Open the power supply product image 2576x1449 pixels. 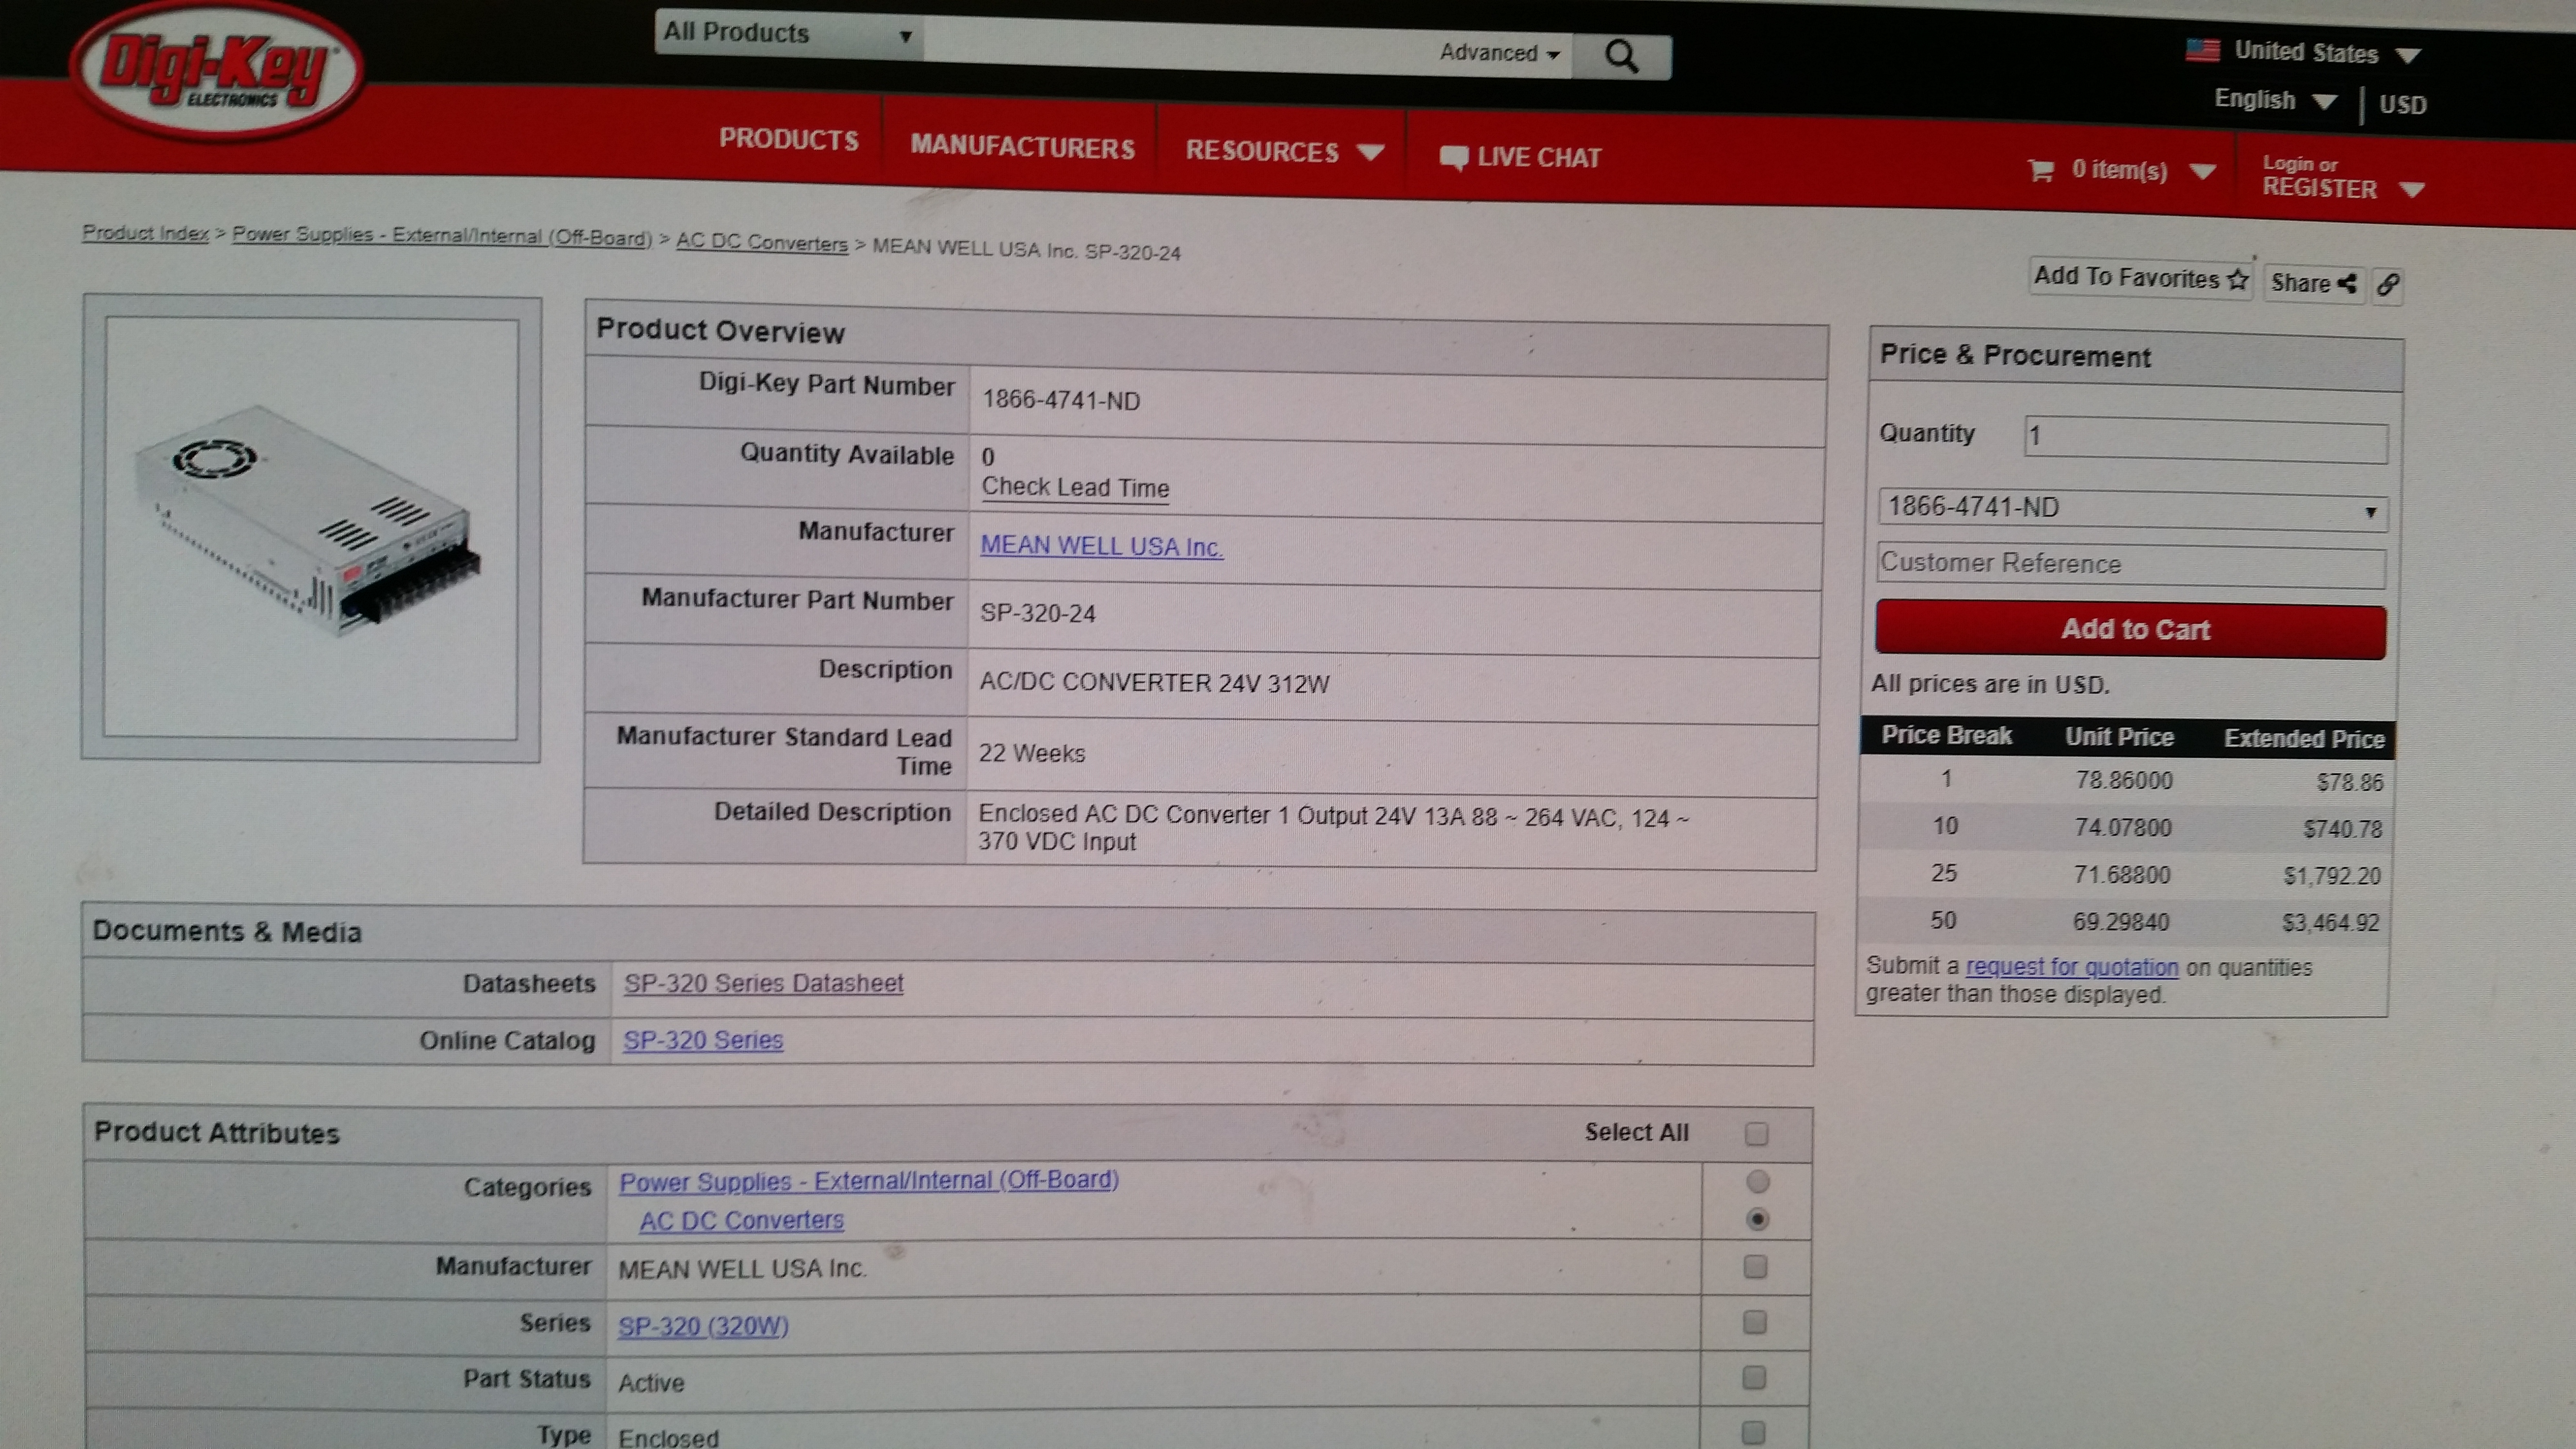point(311,528)
